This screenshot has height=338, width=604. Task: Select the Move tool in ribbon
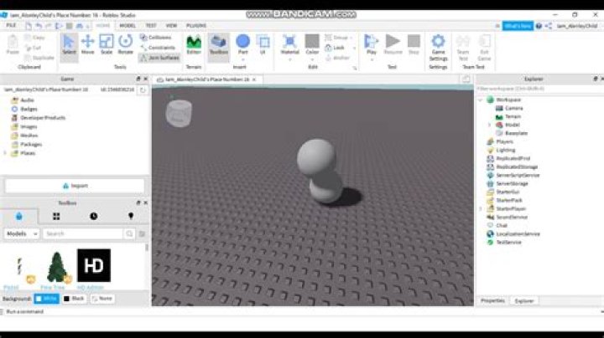click(88, 44)
